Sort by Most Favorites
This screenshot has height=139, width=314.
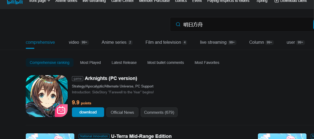pos(207,63)
